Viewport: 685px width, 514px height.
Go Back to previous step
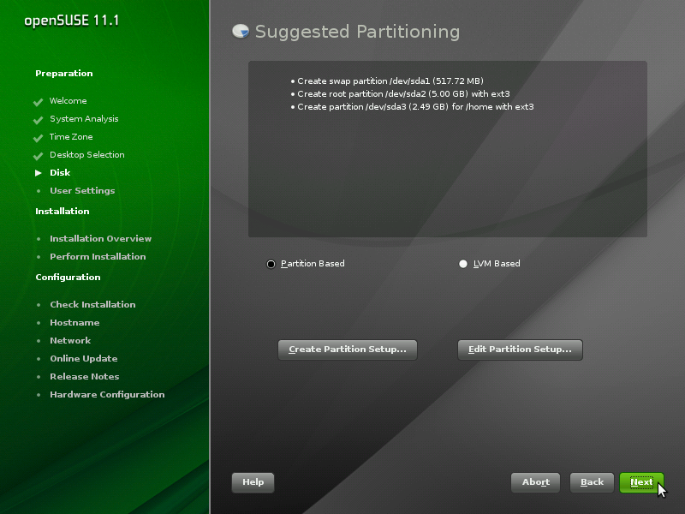click(x=592, y=482)
